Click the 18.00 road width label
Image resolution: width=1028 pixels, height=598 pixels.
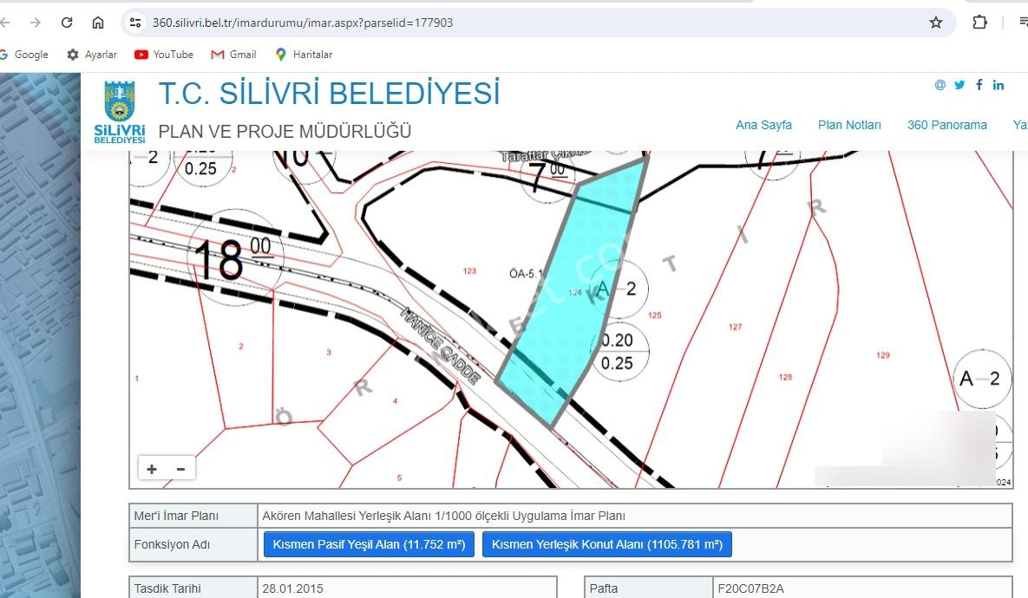click(233, 257)
